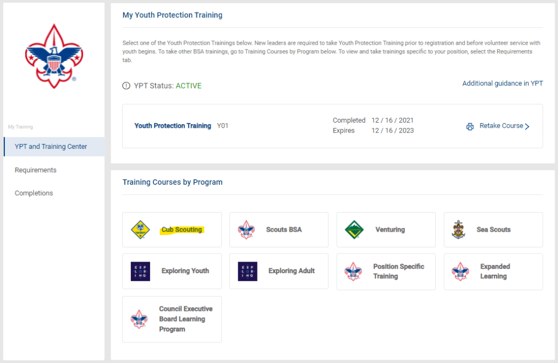Open Additional guidance in YPT link
Image resolution: width=558 pixels, height=363 pixels.
coord(502,83)
